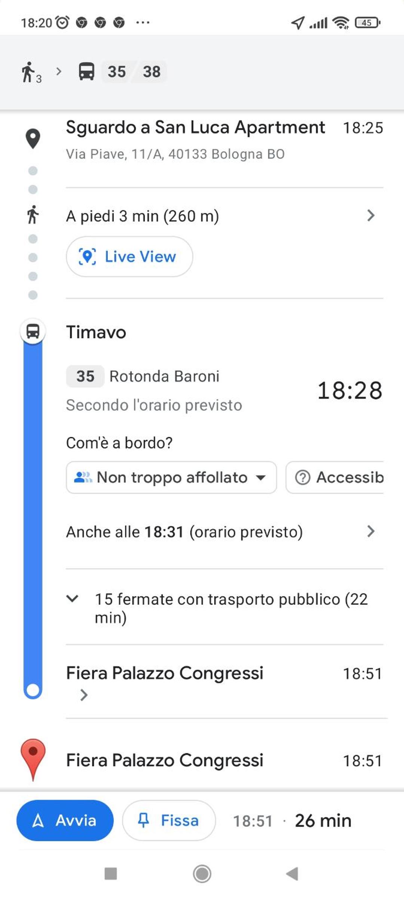404x898 pixels.
Task: Tap the Android recent apps square button
Action: (x=111, y=874)
